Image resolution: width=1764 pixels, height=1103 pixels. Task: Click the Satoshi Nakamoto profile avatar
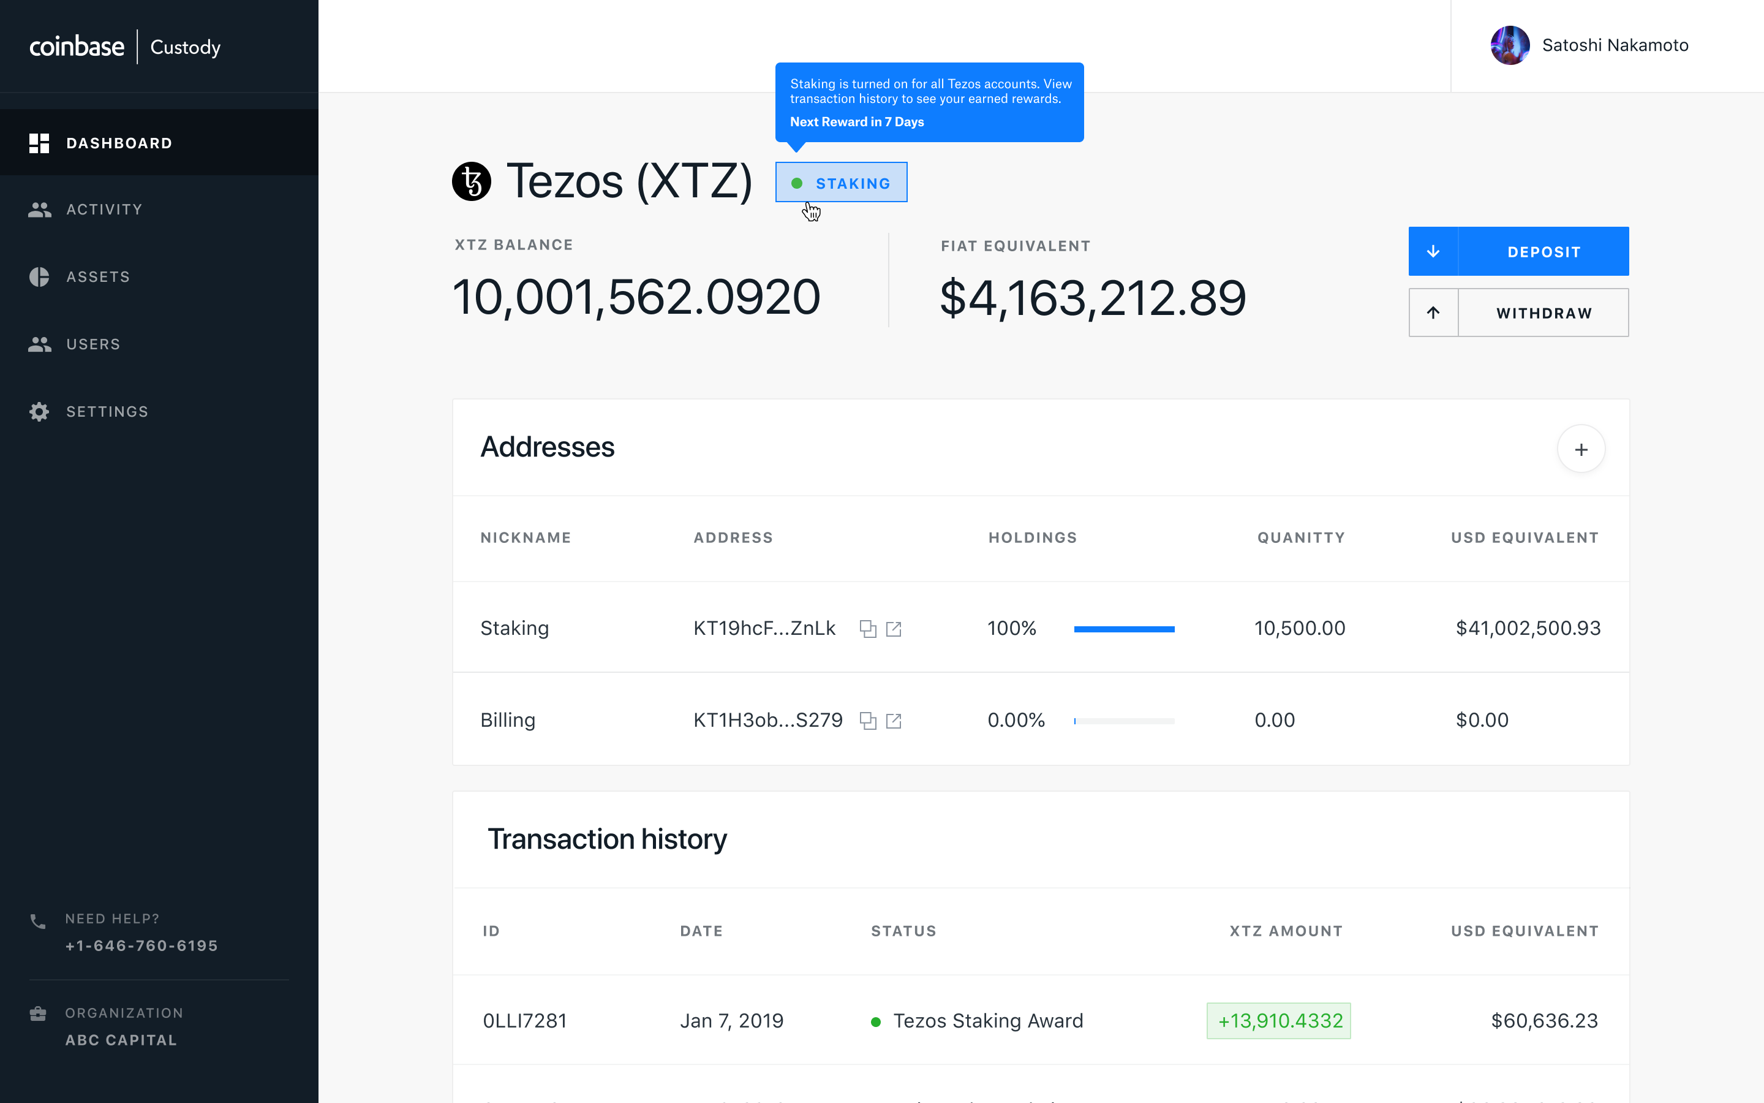coord(1510,45)
